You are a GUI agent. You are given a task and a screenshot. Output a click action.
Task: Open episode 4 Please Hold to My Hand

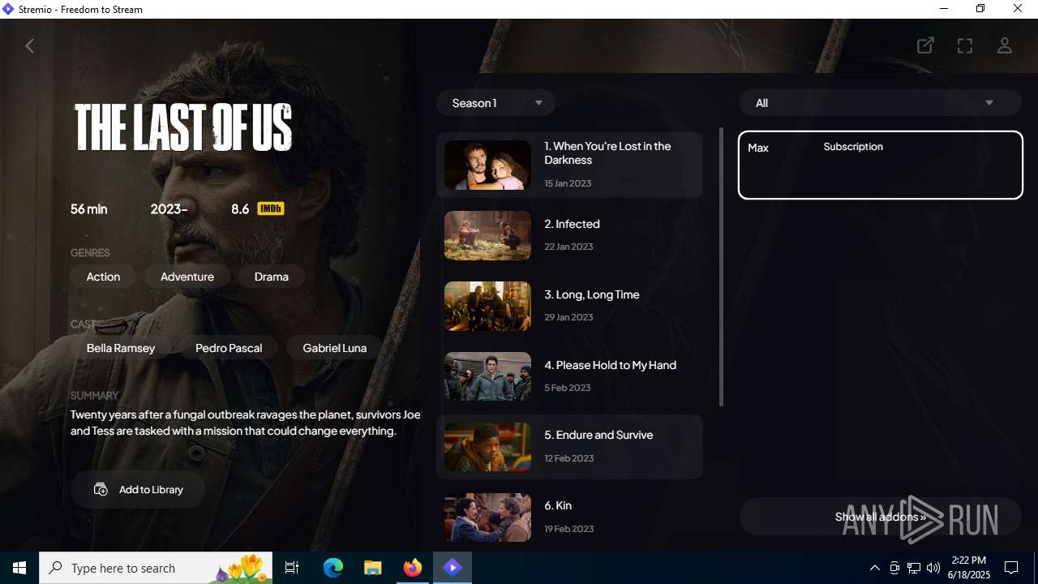click(569, 376)
